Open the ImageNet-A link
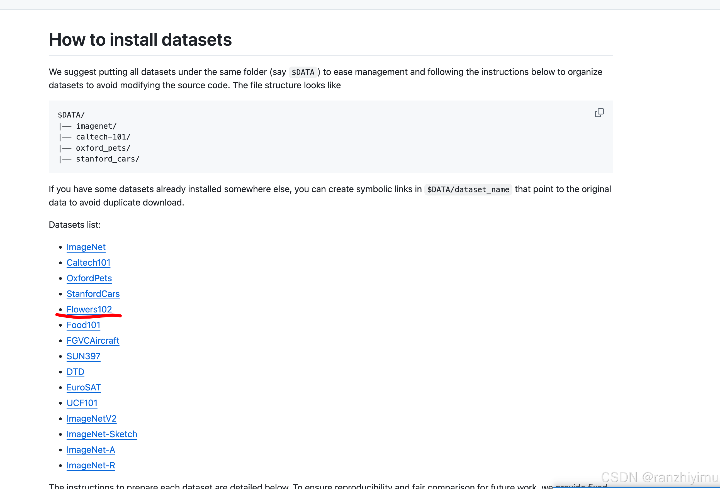 91,450
